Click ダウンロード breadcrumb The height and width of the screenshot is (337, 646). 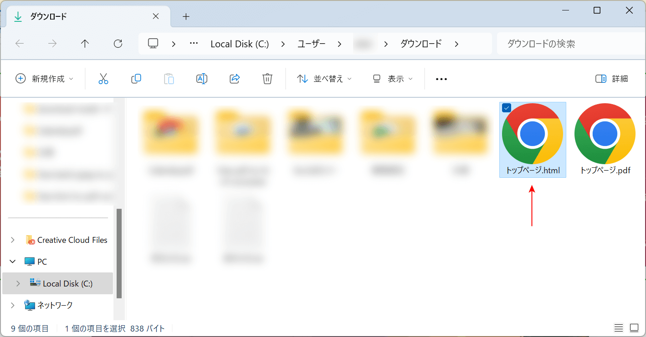pyautogui.click(x=421, y=44)
